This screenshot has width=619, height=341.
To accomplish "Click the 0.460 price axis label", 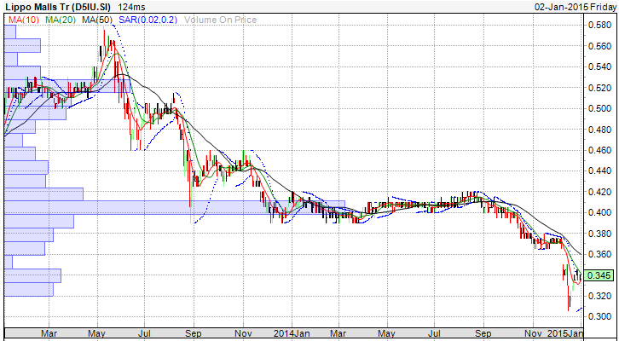I will pyautogui.click(x=600, y=150).
